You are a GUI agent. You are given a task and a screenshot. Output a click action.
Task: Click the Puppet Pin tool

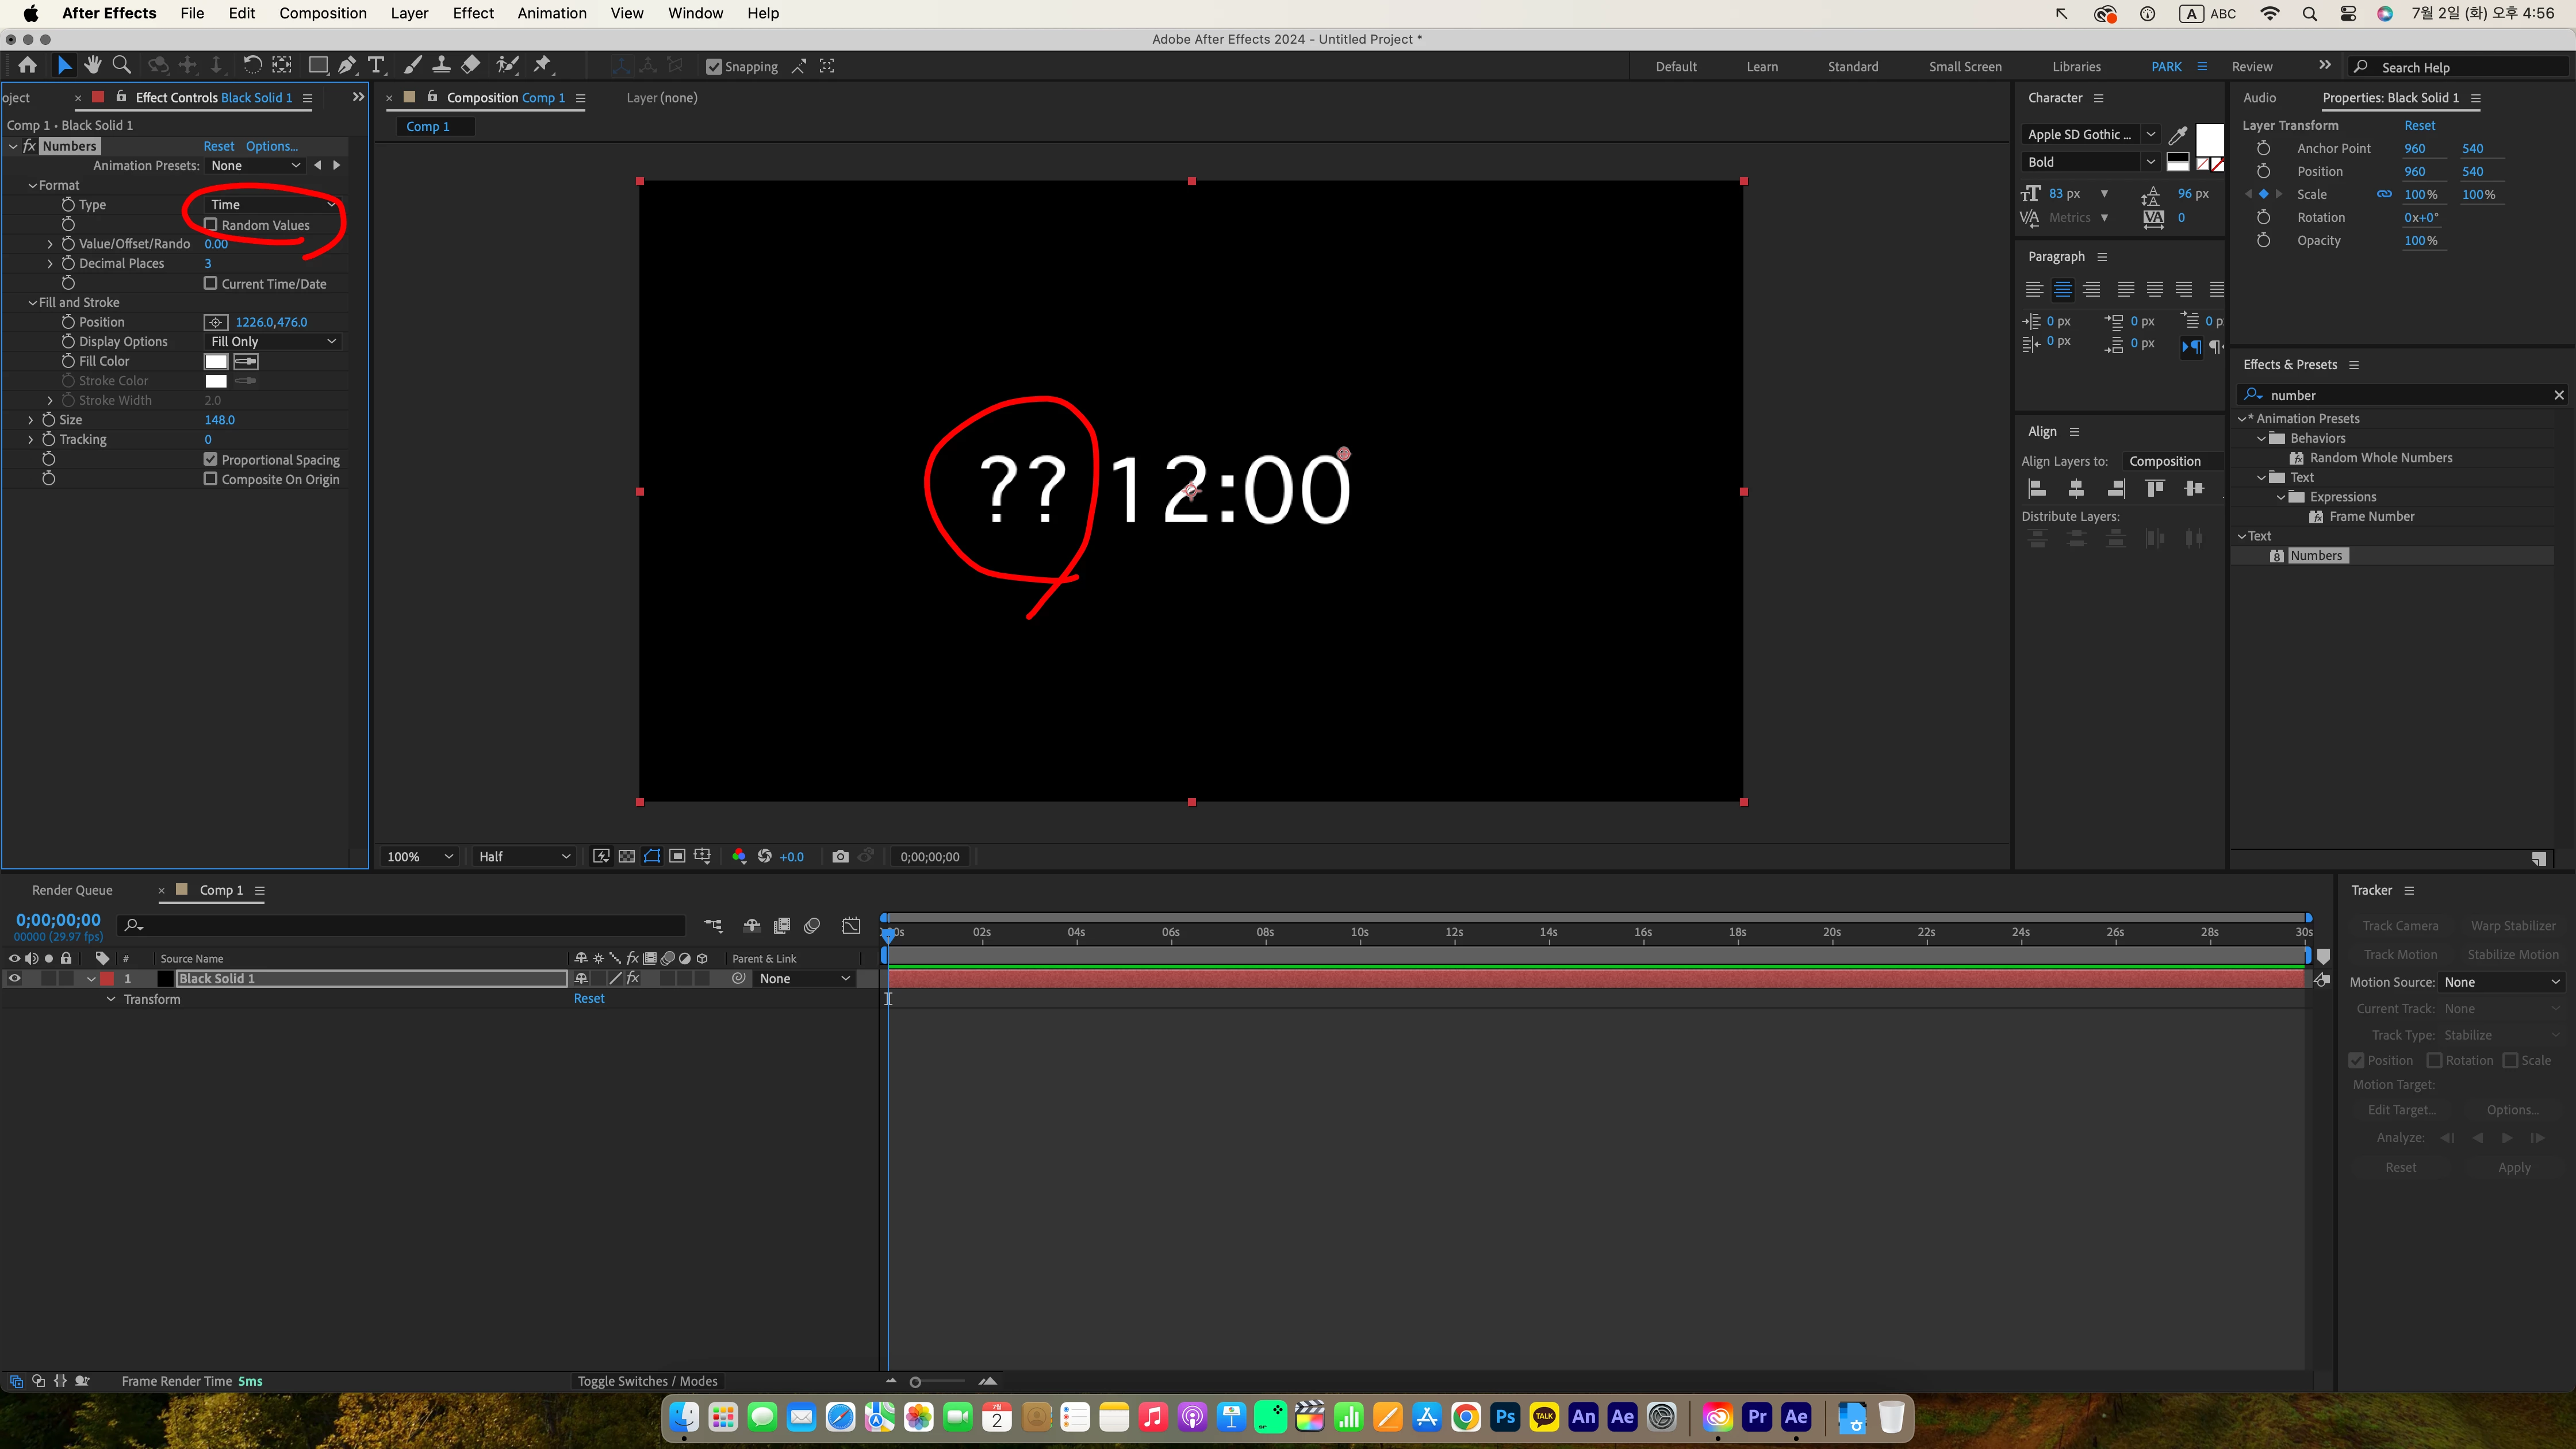543,66
